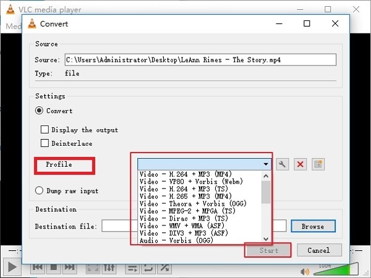Viewport: 371px width, 278px height.
Task: Choose Audio - Vorbis (OGG) profile
Action: coord(199,240)
